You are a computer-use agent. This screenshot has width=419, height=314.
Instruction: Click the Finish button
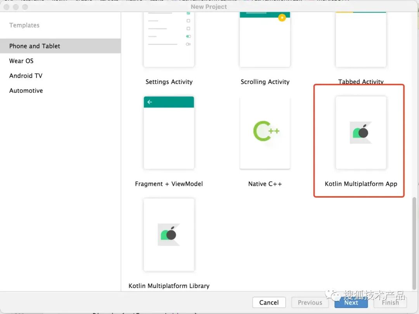(x=390, y=302)
